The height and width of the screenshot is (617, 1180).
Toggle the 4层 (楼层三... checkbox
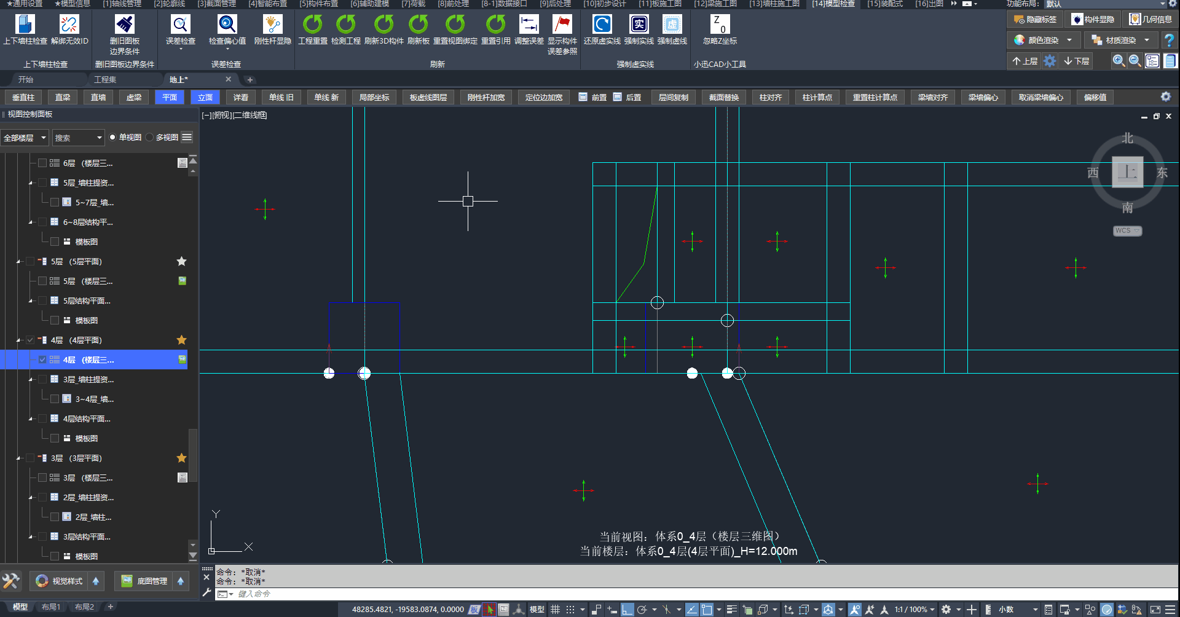tap(42, 360)
